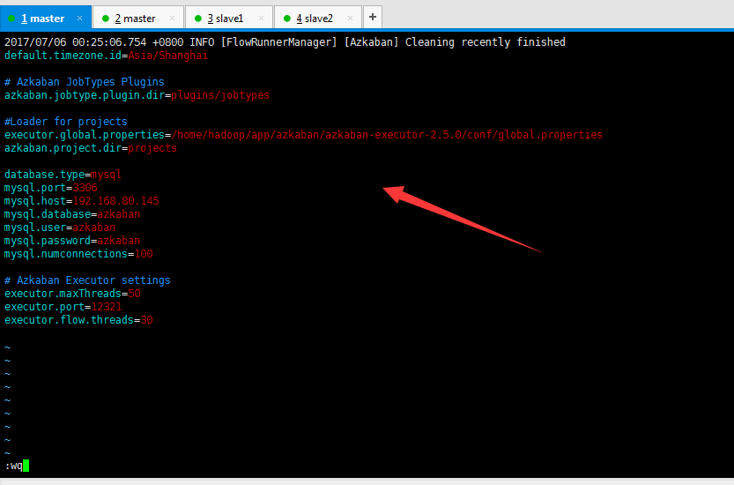Click the '# Azkaban Executor settings' comment
734x485 pixels.
tap(87, 280)
